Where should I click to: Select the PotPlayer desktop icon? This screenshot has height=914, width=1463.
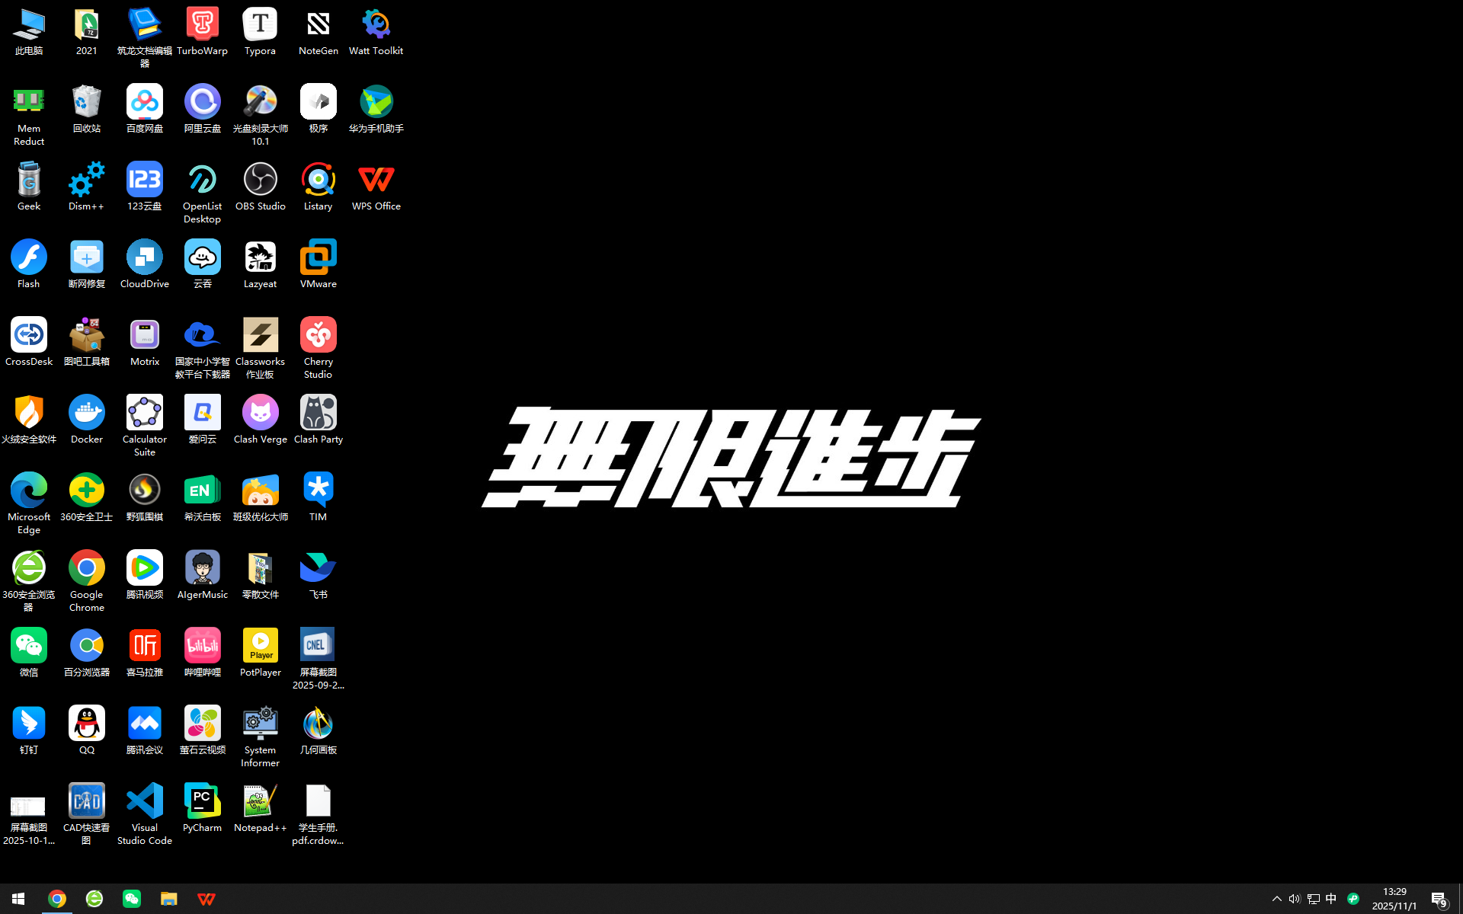260,647
